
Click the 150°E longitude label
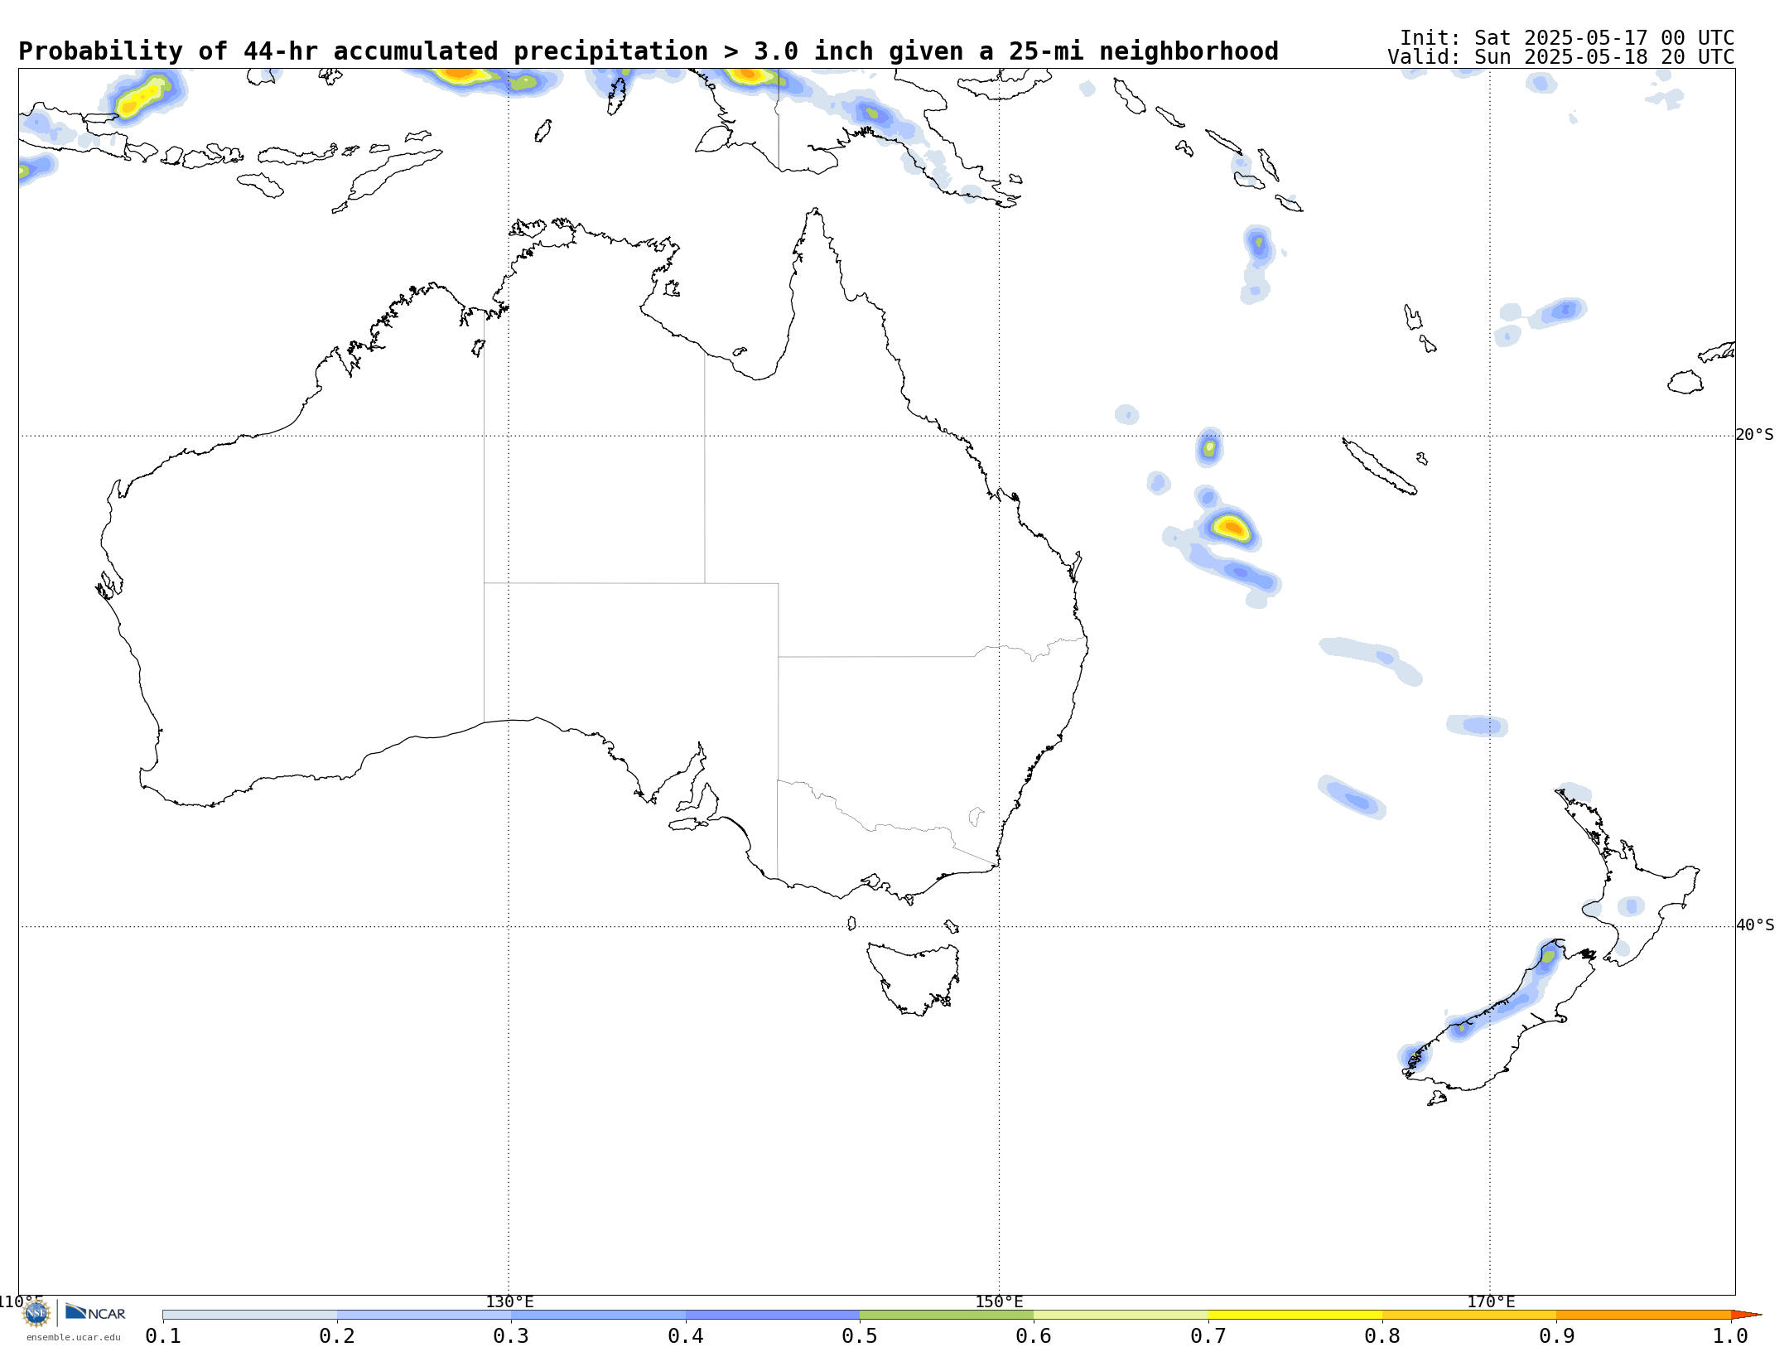pos(1000,1302)
